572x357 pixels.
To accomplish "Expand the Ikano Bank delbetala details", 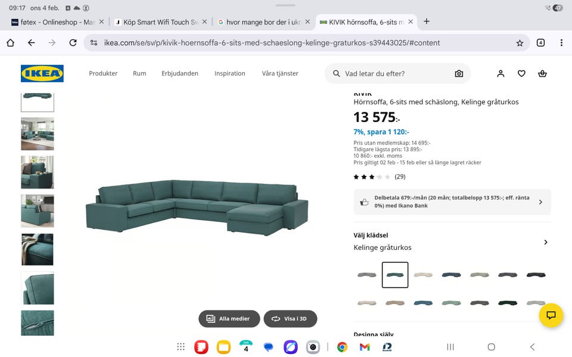I will tap(540, 202).
